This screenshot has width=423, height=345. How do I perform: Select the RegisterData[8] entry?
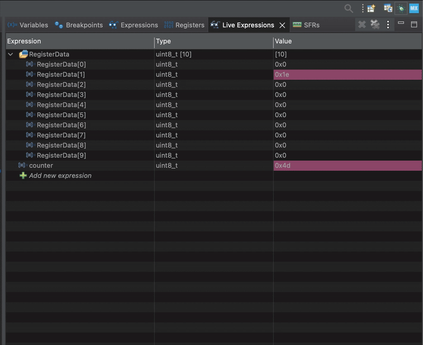tap(214, 145)
